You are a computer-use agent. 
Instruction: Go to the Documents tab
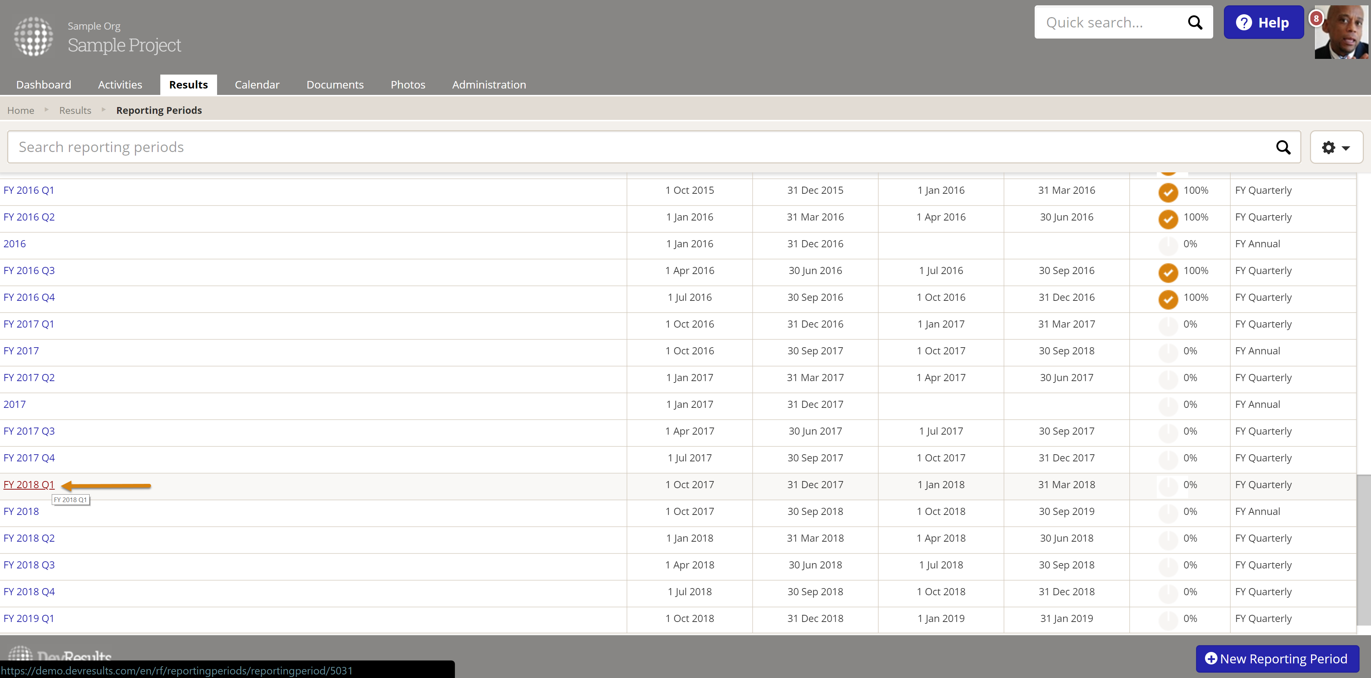point(335,85)
